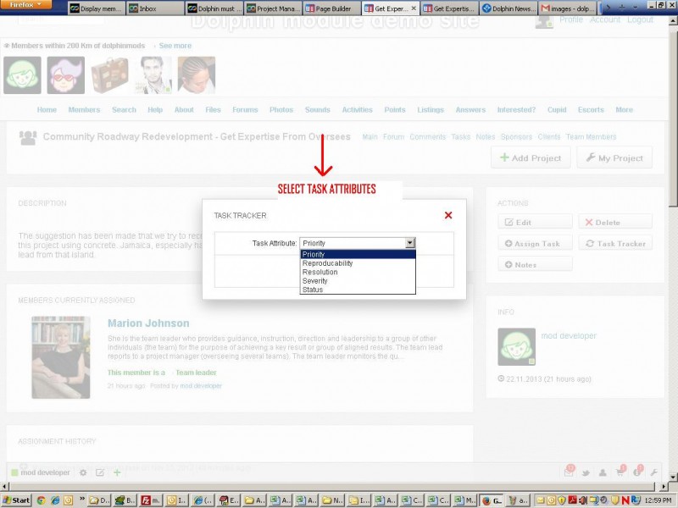The height and width of the screenshot is (508, 678).
Task: Click the Logout link
Action: point(640,19)
